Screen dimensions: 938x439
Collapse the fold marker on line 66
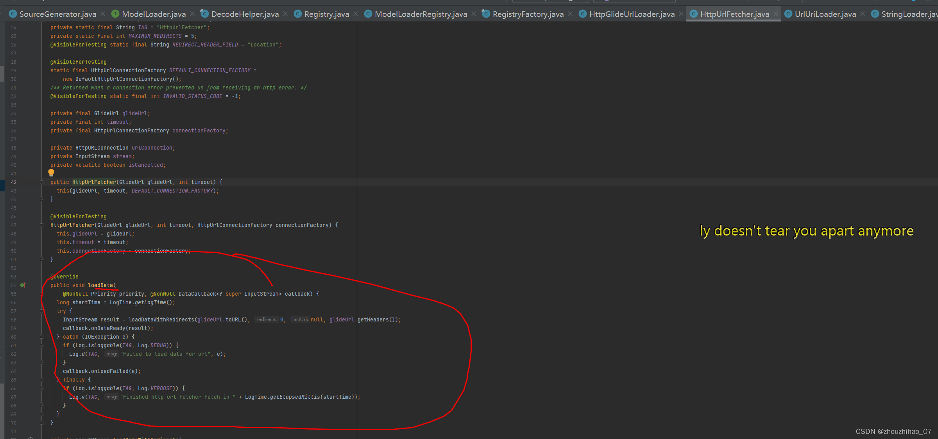click(x=41, y=388)
